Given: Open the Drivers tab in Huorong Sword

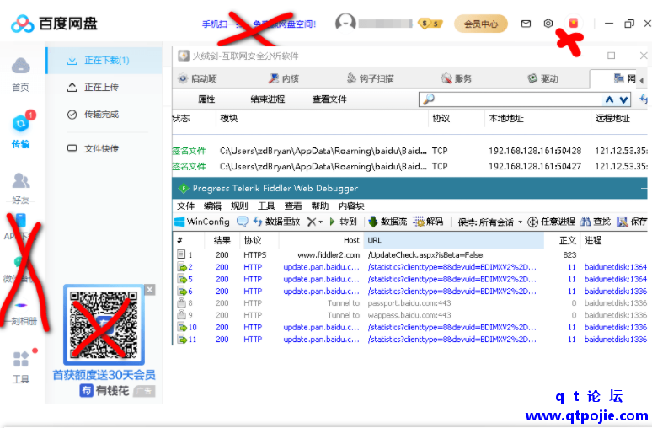Looking at the screenshot, I should (542, 78).
